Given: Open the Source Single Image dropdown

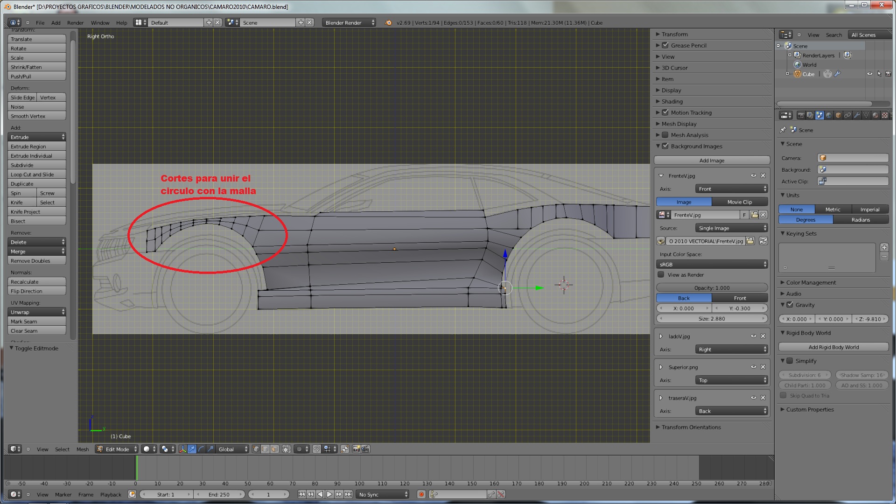Looking at the screenshot, I should point(731,228).
